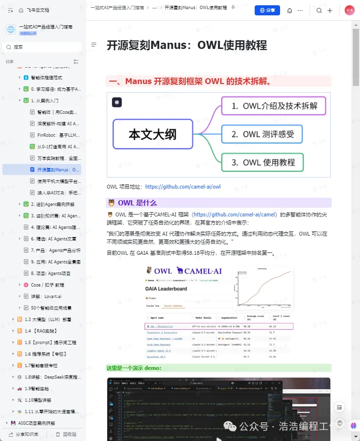The width and height of the screenshot is (360, 441).
Task: Click the green icon of 从0-1打造商用 AI A
Action: click(x=32, y=146)
